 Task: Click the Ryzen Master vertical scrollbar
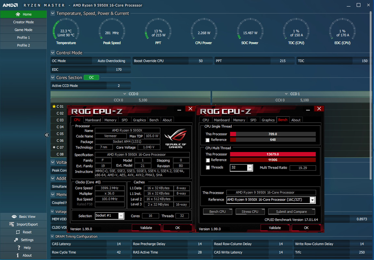tap(370, 96)
